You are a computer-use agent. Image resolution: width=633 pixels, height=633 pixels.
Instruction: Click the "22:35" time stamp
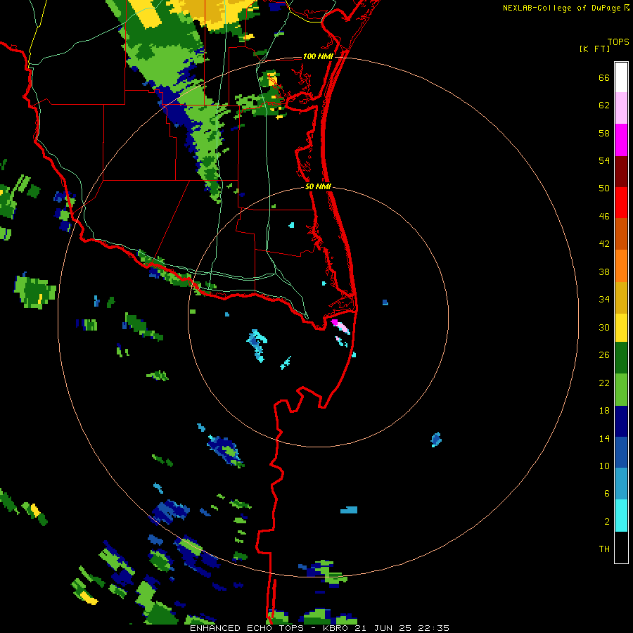pyautogui.click(x=433, y=628)
